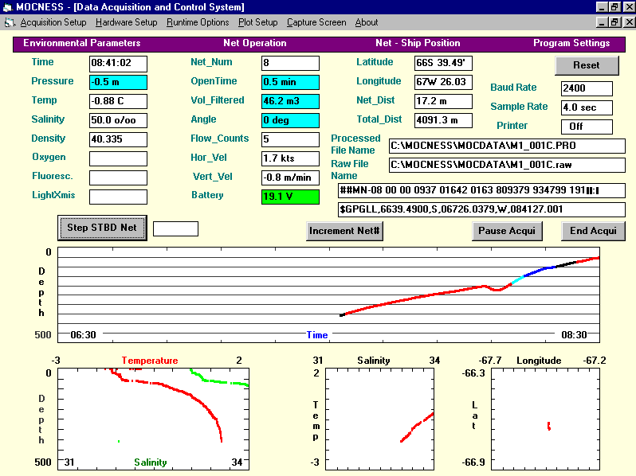Image resolution: width=636 pixels, height=476 pixels.
Task: Click the Reset button
Action: click(587, 65)
